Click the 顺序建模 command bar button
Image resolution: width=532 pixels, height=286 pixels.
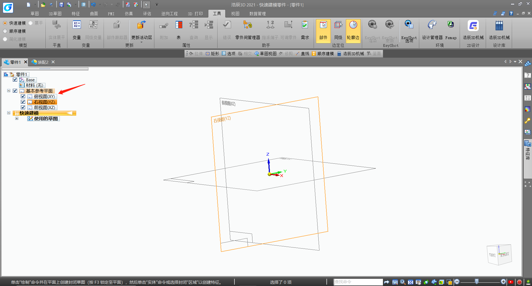[x=323, y=54]
